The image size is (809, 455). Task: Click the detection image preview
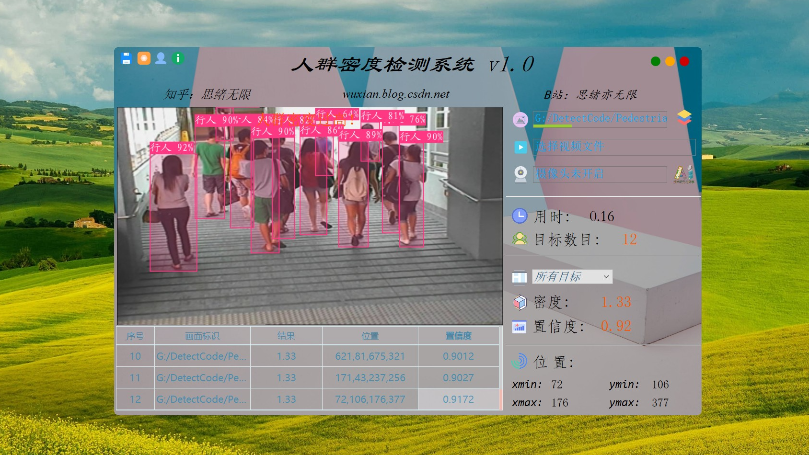(x=310, y=216)
